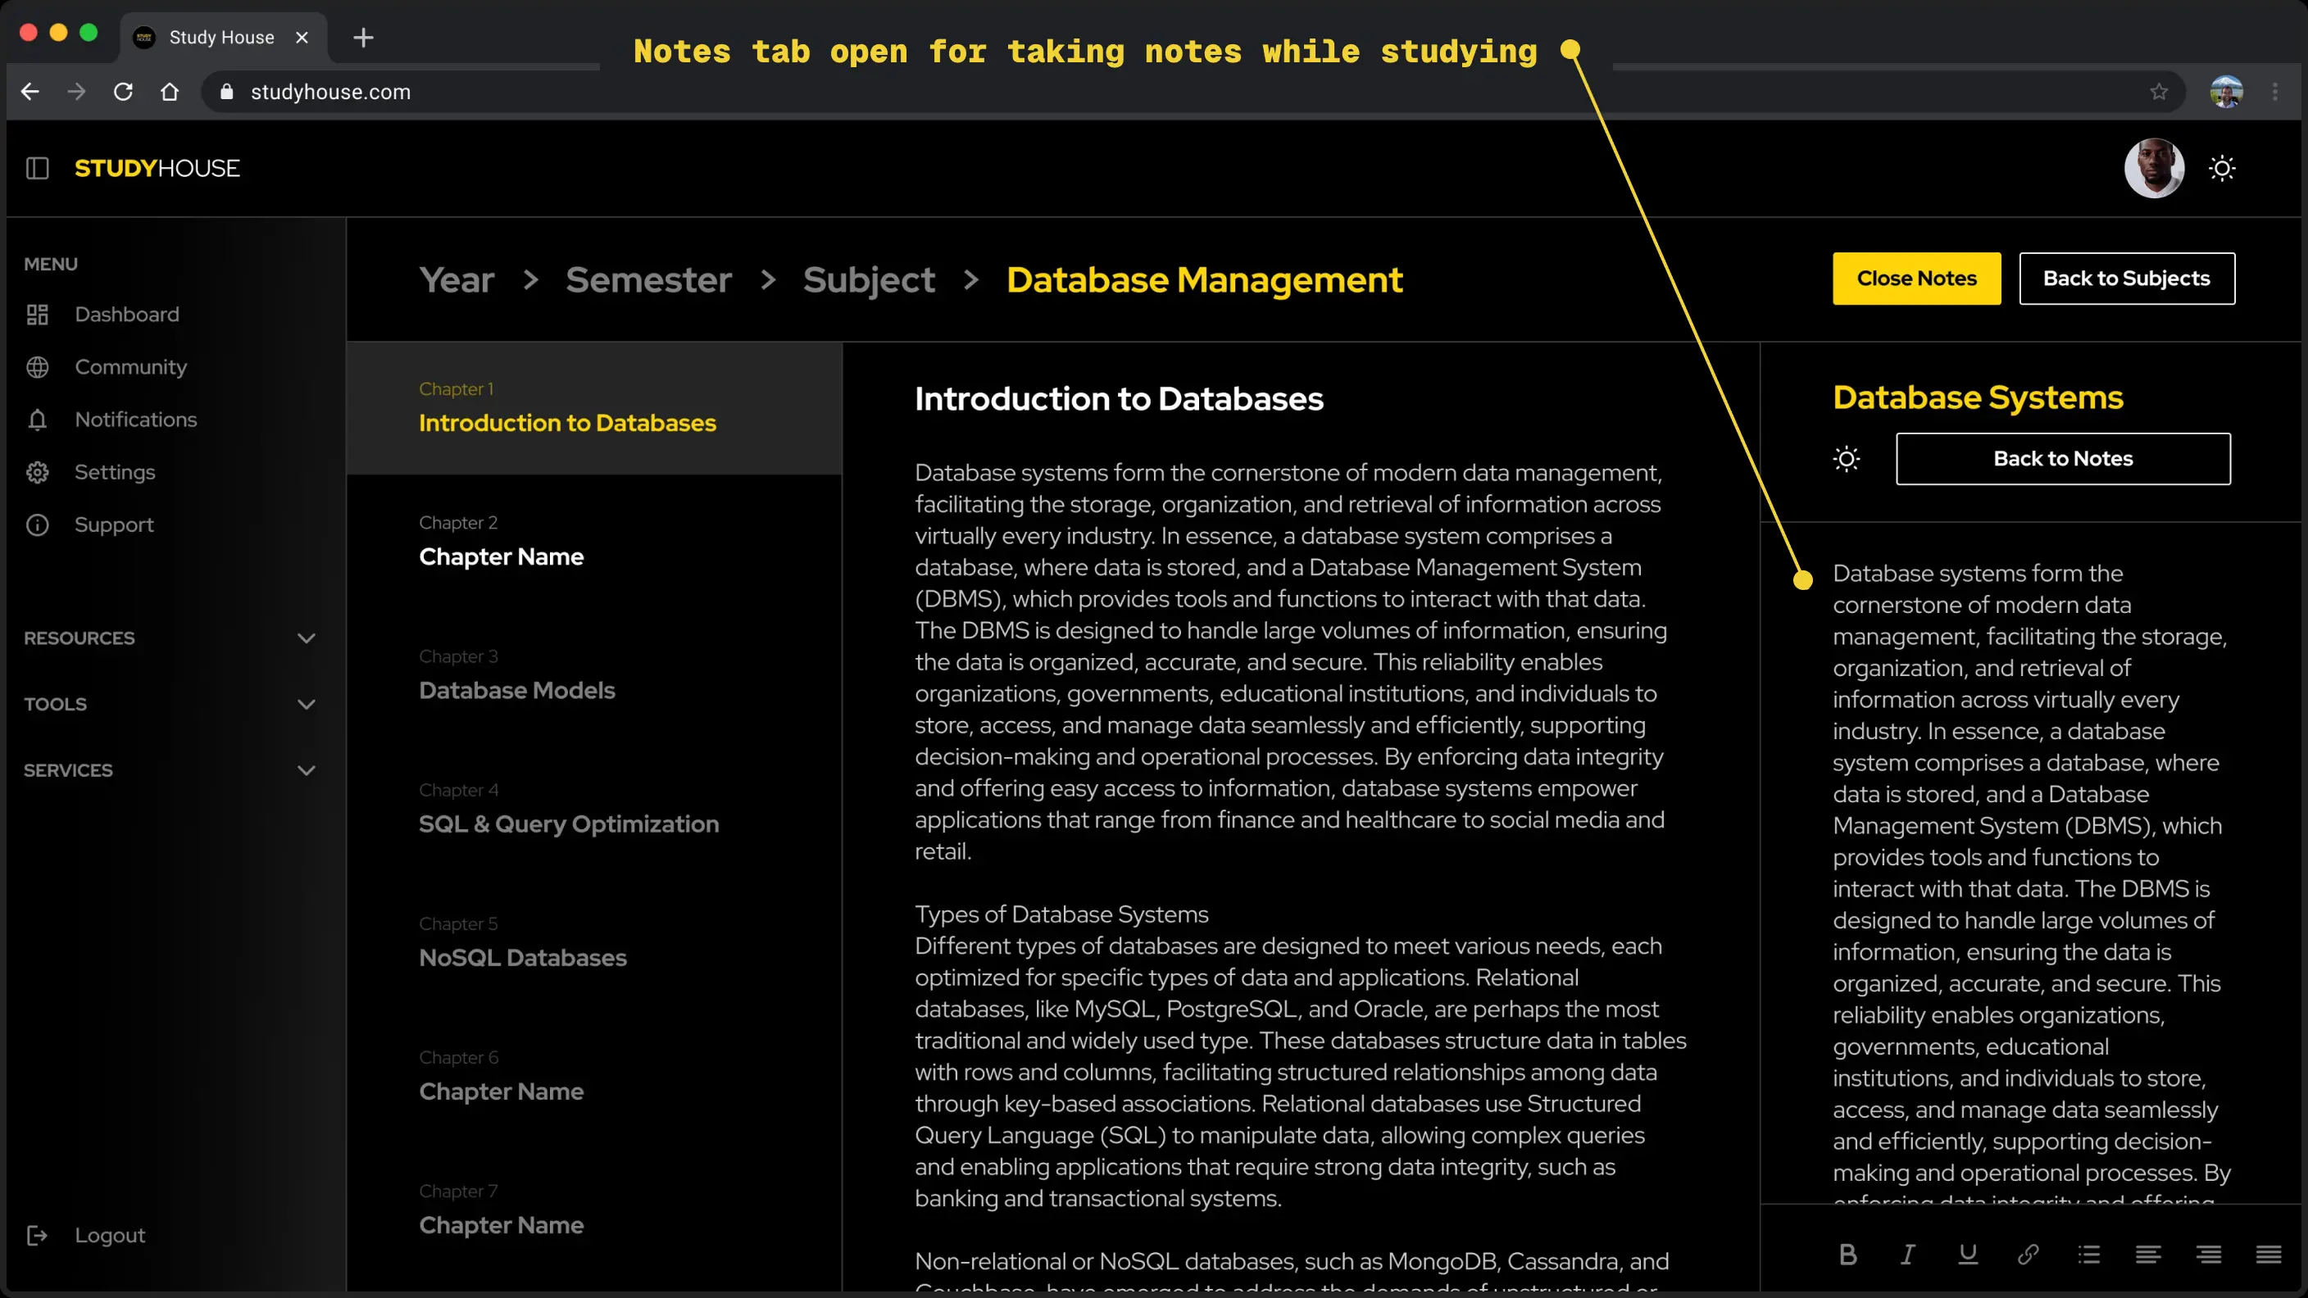The height and width of the screenshot is (1298, 2308).
Task: Align notes text left
Action: click(x=2148, y=1255)
